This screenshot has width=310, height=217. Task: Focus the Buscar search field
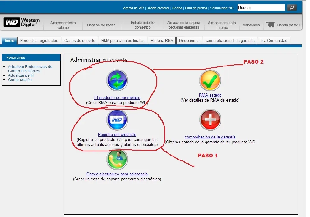point(261,7)
